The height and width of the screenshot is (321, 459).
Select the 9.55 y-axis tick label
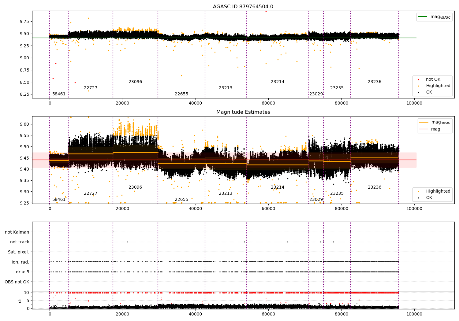[24, 136]
